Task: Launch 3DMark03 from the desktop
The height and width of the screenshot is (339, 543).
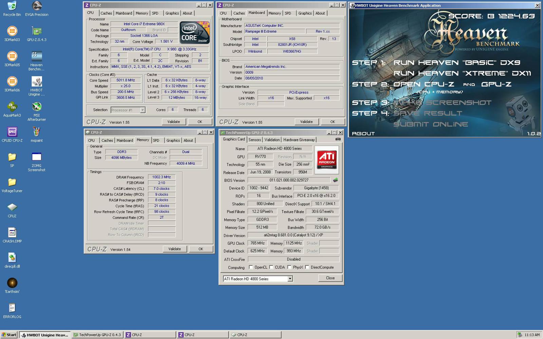Action: pos(12,34)
